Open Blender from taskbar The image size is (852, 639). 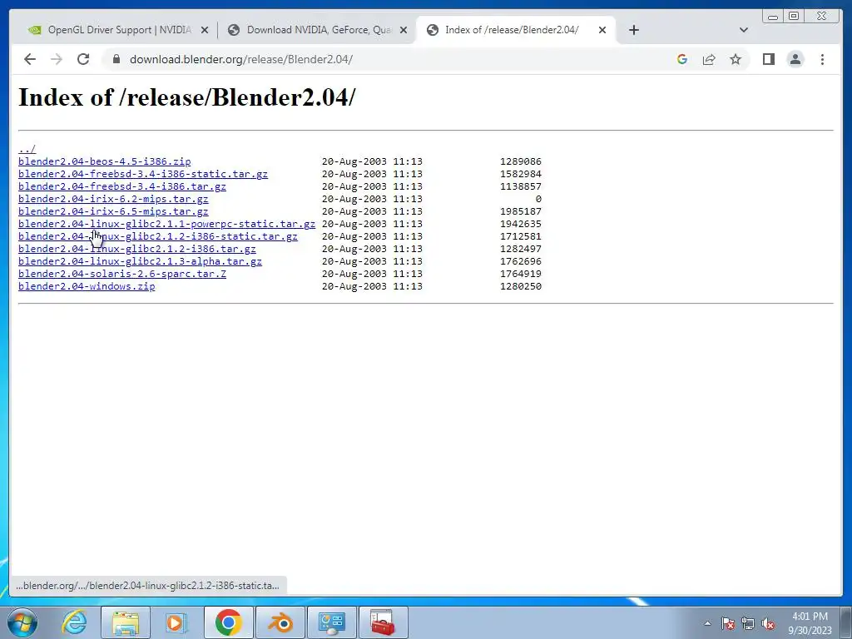[x=280, y=622]
